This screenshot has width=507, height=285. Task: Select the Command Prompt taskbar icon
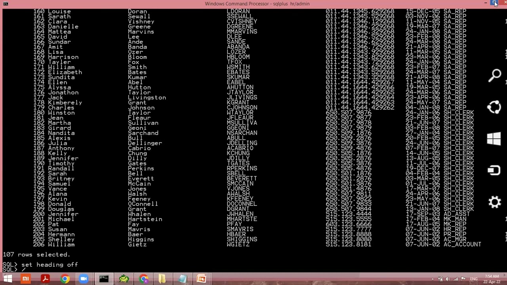[x=103, y=279]
